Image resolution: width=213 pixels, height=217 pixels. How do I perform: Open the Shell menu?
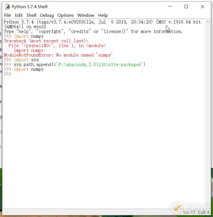(x=31, y=15)
